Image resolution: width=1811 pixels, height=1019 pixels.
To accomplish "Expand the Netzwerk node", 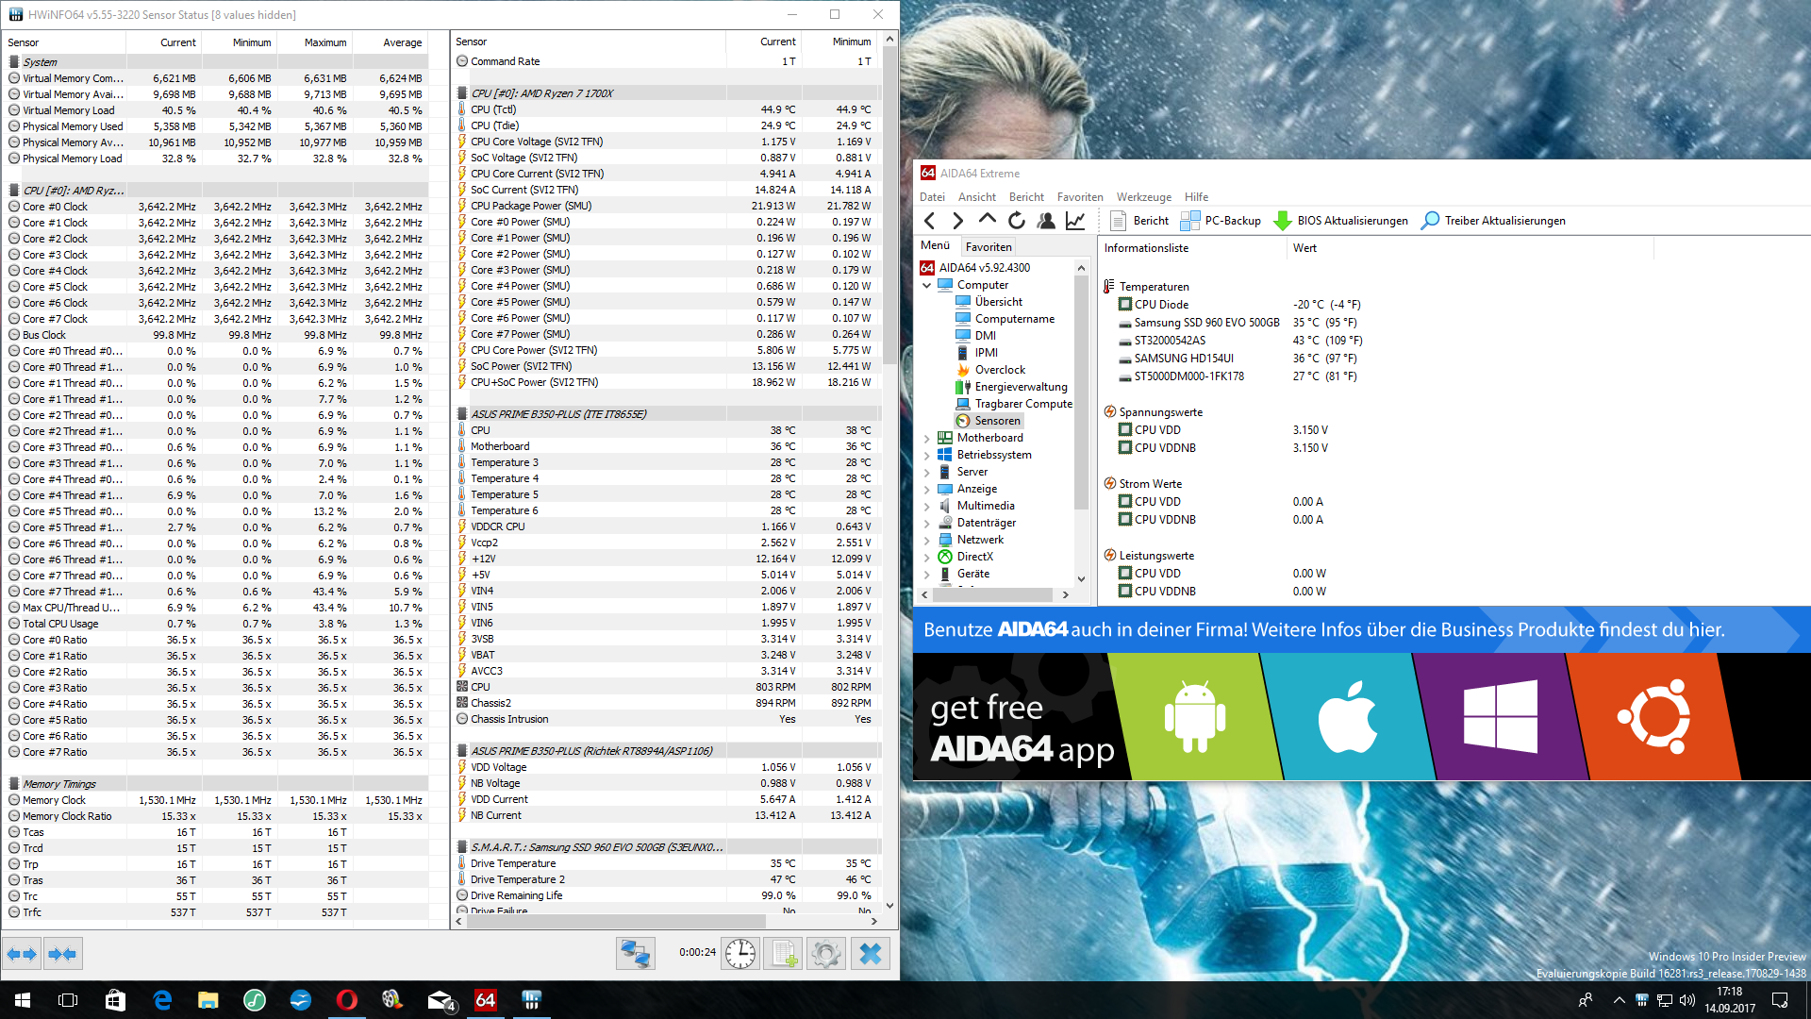I will [926, 540].
